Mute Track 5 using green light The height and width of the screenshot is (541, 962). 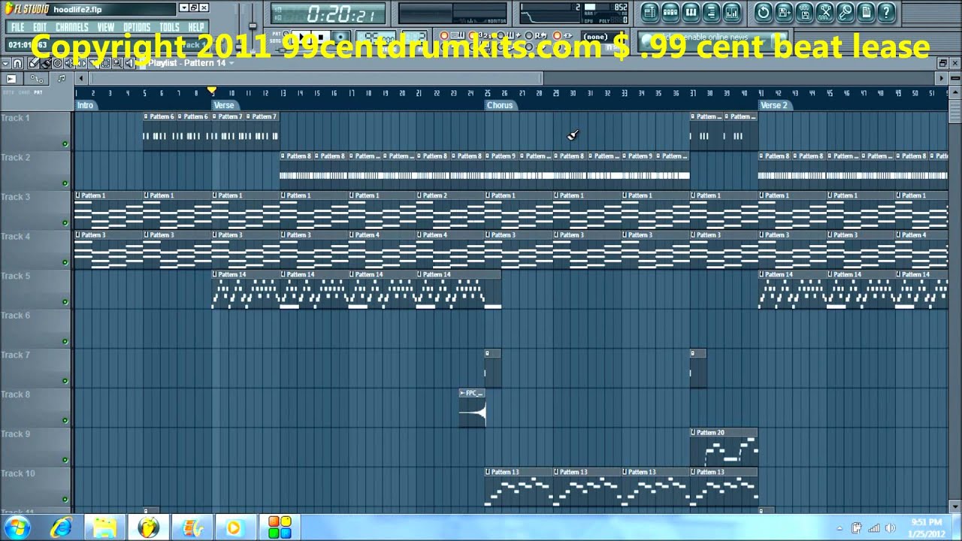coord(65,302)
